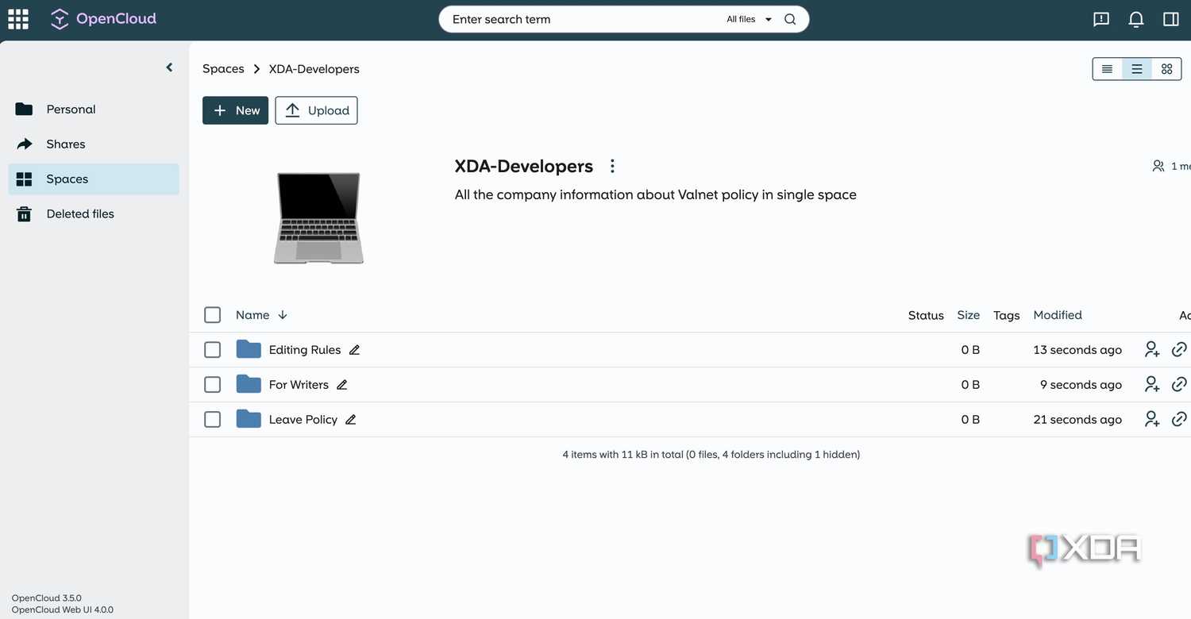The width and height of the screenshot is (1191, 619).
Task: Click 'OpenCloud 3.5.0' version text
Action: point(46,598)
